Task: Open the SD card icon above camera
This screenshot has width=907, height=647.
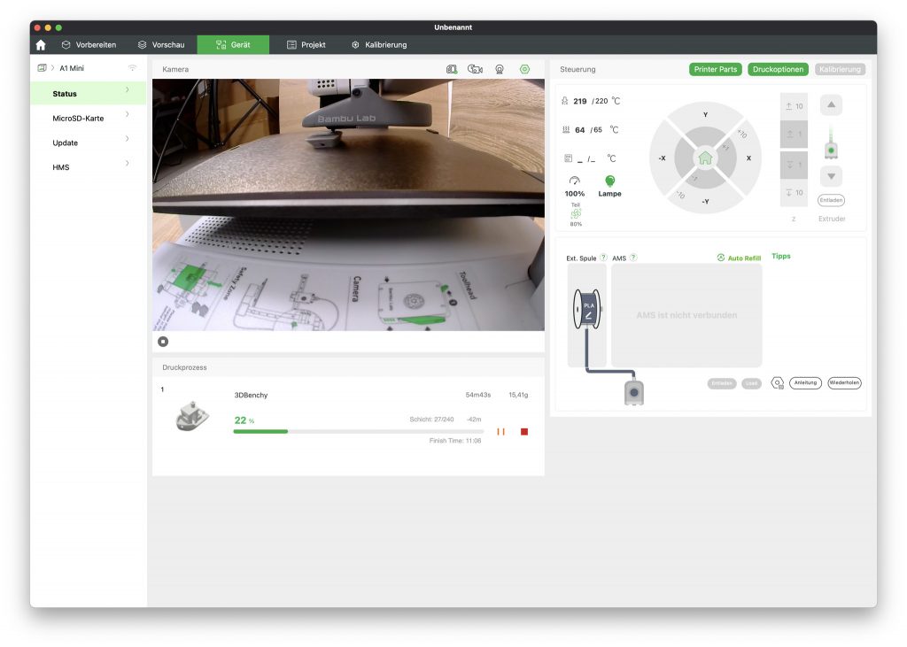Action: click(452, 69)
